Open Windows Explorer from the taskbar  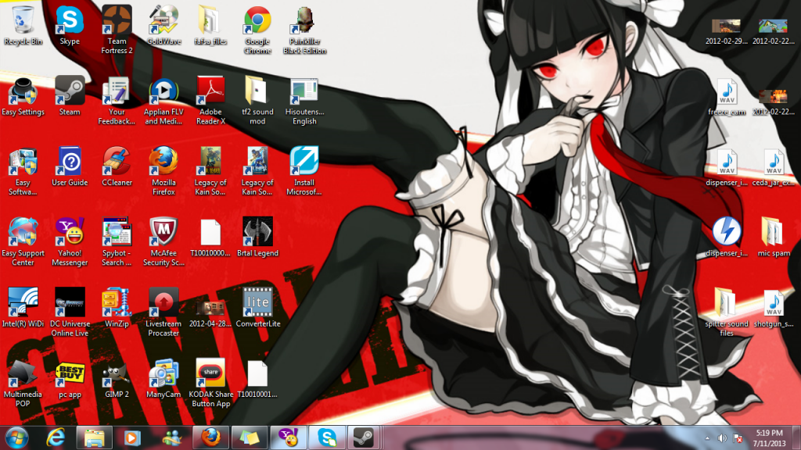[94, 437]
